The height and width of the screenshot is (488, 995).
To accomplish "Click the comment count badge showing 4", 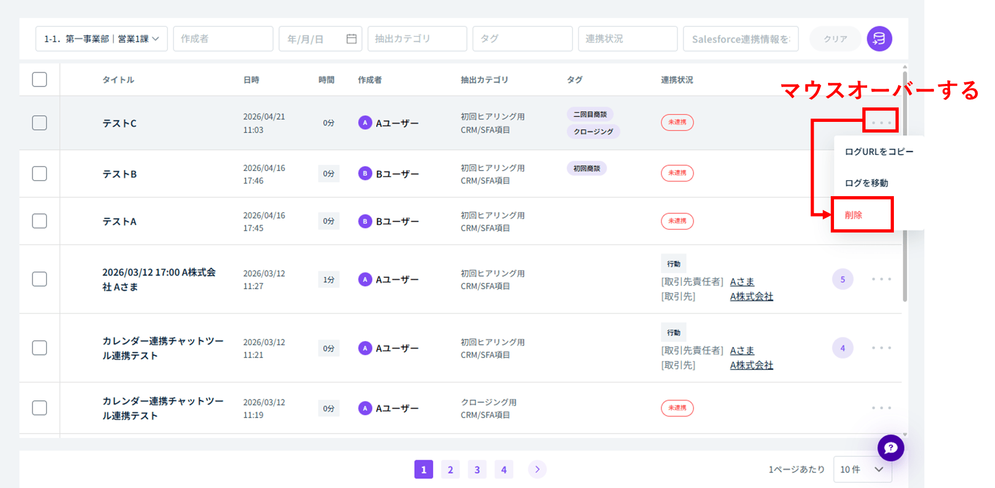I will 843,348.
